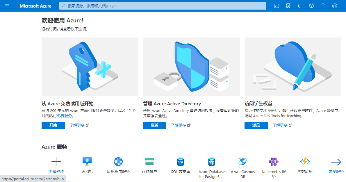Open Cloud Shell from the top bar

pyautogui.click(x=277, y=6)
